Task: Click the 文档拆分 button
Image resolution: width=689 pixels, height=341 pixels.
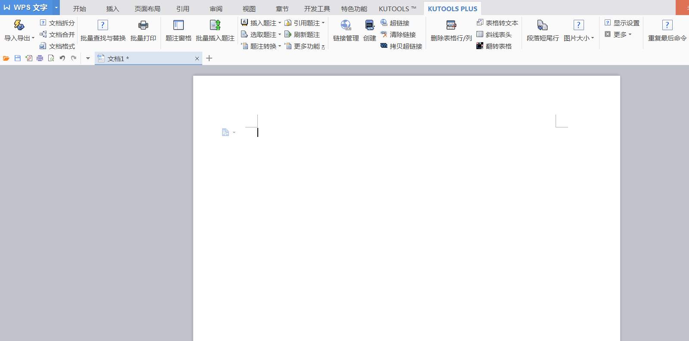Action: [57, 23]
